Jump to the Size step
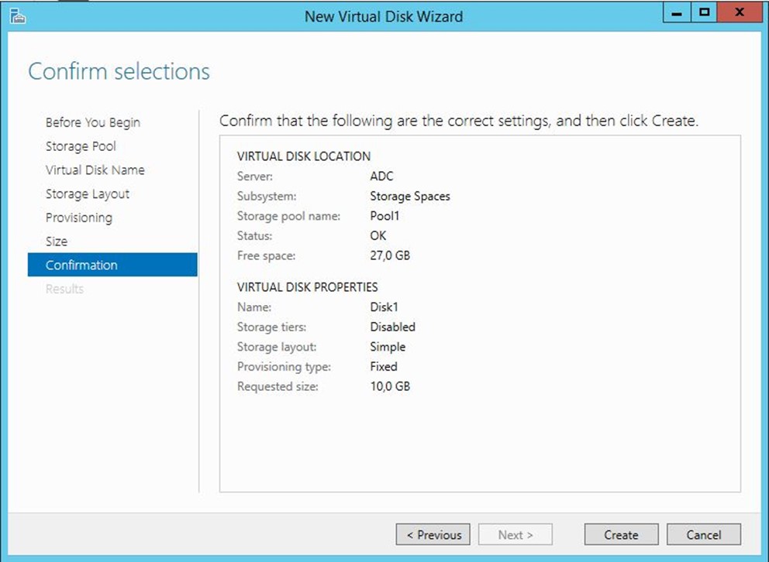 coord(57,242)
